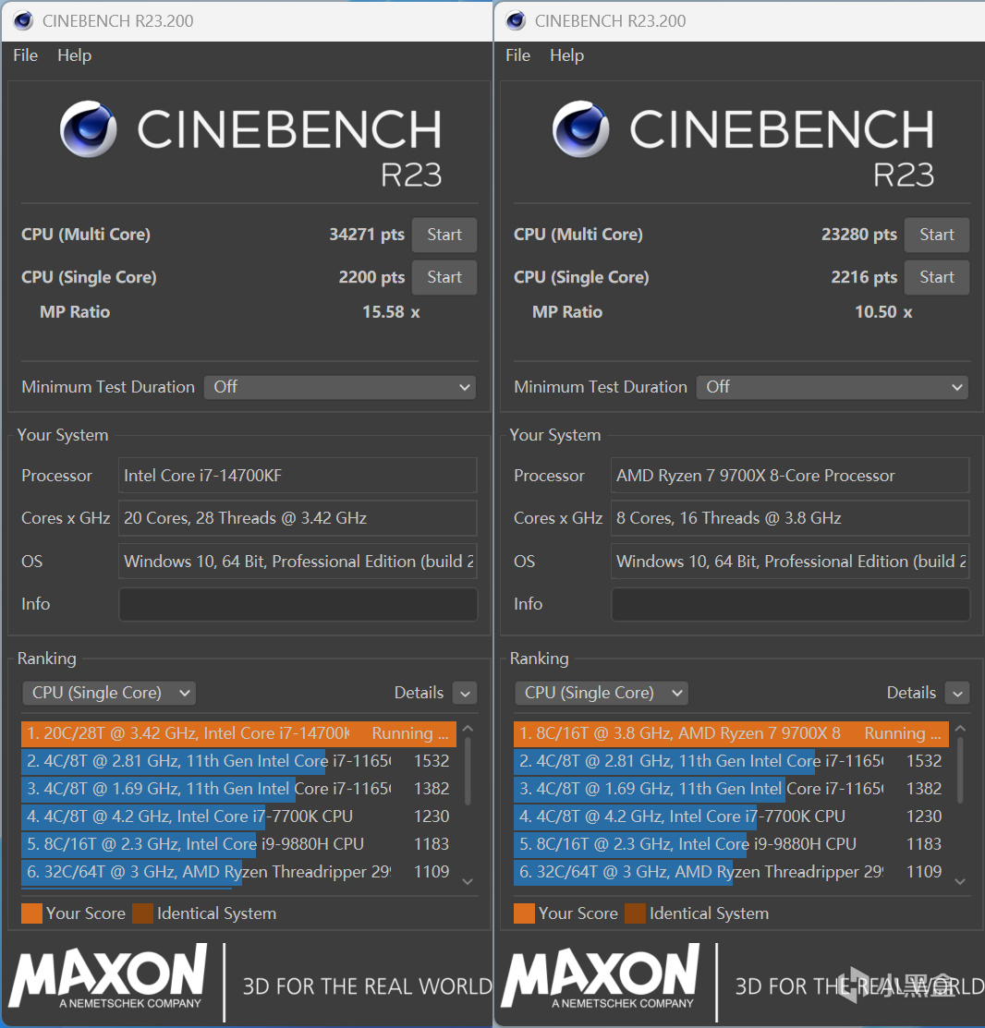The width and height of the screenshot is (985, 1028).
Task: Click Identical System brown swatch in right window
Action: 635,913
